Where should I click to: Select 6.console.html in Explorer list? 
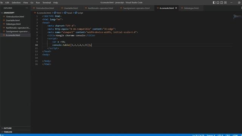(15, 35)
